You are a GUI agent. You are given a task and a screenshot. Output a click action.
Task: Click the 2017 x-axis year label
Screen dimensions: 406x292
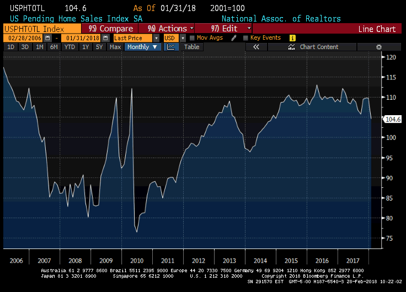click(353, 261)
